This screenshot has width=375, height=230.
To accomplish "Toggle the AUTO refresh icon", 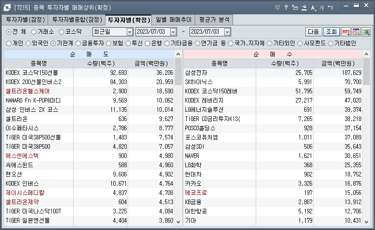I will (x=345, y=32).
